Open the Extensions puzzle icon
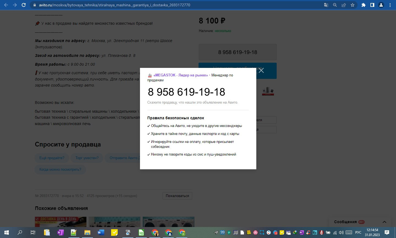The width and height of the screenshot is (396, 238). tap(364, 5)
